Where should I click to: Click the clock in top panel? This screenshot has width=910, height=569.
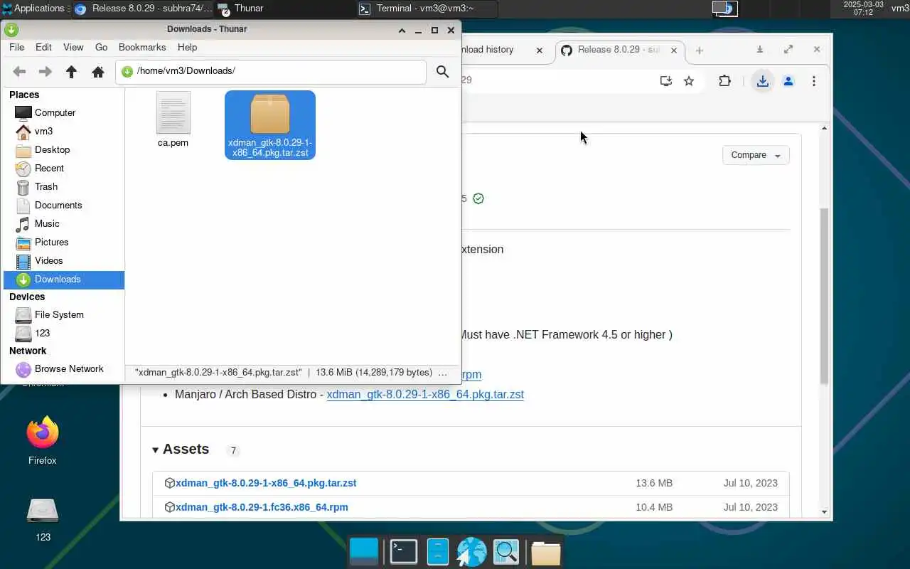(x=863, y=9)
